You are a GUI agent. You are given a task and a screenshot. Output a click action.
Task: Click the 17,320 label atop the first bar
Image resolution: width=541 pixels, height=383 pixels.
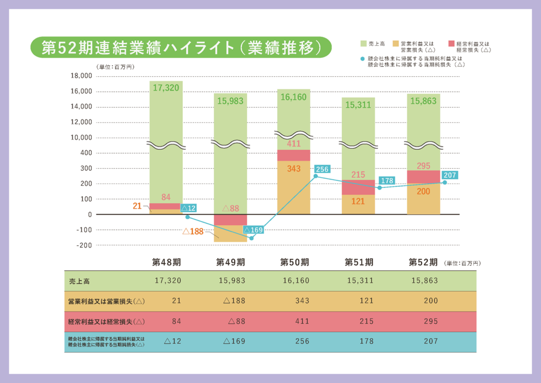click(166, 88)
